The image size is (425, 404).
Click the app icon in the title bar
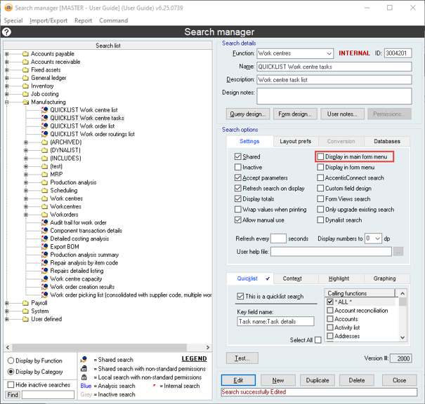click(8, 8)
